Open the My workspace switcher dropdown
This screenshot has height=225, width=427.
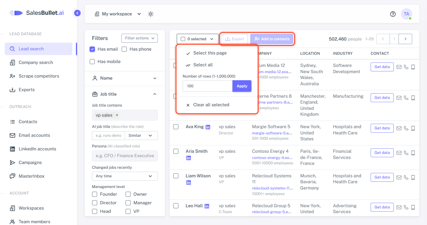point(118,14)
